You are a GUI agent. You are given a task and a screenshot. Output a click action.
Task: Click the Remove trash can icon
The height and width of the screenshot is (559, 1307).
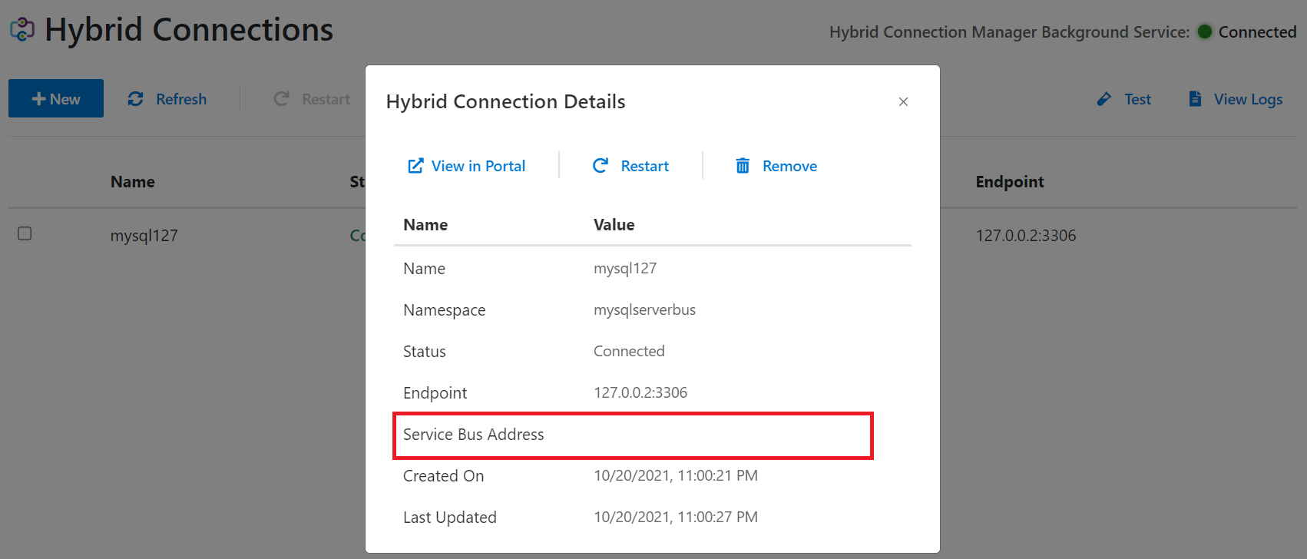[x=743, y=166]
